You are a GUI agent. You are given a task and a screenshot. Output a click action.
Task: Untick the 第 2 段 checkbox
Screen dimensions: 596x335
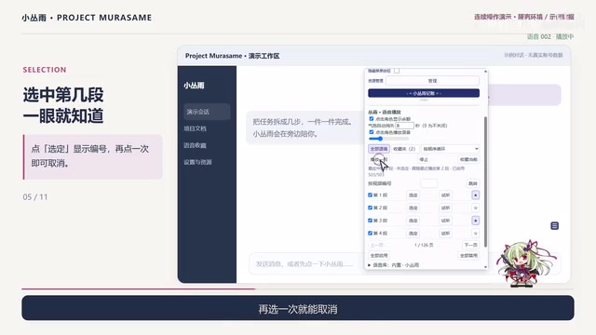(x=370, y=208)
